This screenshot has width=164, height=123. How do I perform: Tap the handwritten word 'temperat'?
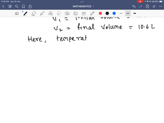pyautogui.click(x=72, y=38)
